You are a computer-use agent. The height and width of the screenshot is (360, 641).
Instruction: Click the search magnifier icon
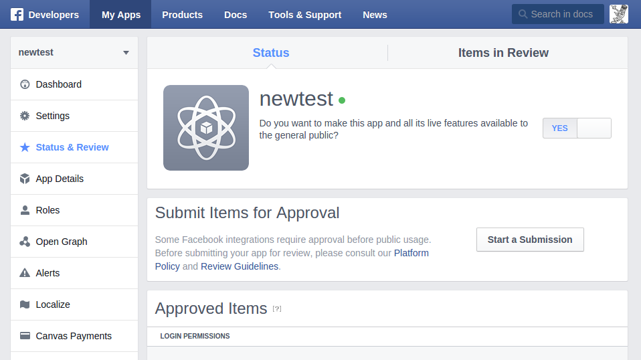523,14
